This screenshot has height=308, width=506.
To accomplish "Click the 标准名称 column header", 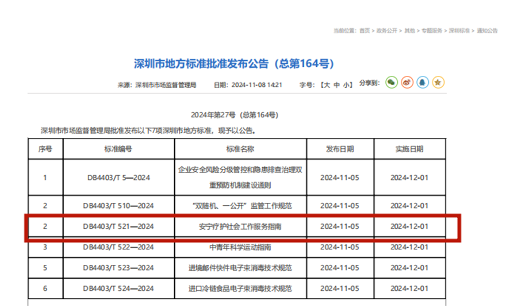I will coord(240,149).
